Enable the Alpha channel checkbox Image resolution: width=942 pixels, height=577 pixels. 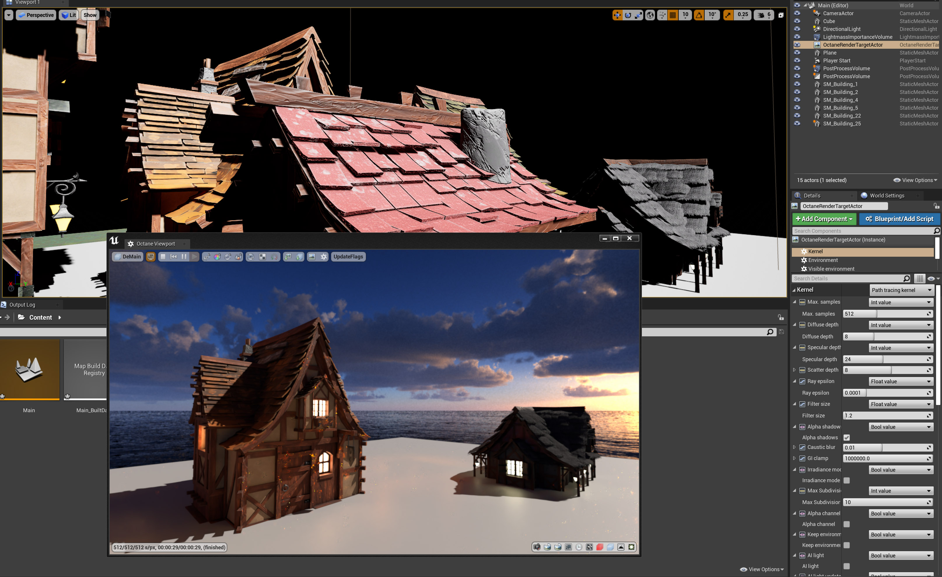click(846, 524)
